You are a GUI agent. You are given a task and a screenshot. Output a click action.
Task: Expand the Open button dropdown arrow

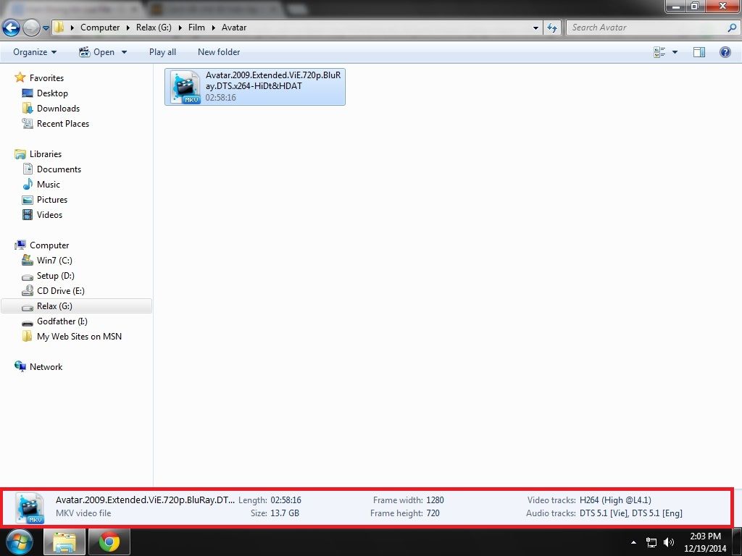tap(124, 52)
